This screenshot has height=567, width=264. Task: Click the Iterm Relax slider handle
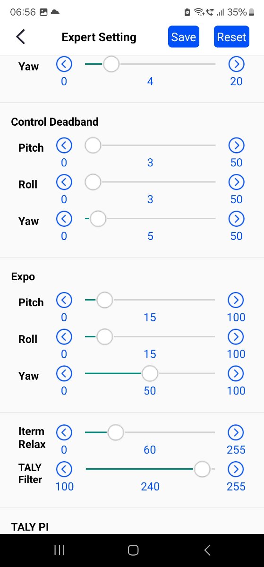tap(115, 432)
